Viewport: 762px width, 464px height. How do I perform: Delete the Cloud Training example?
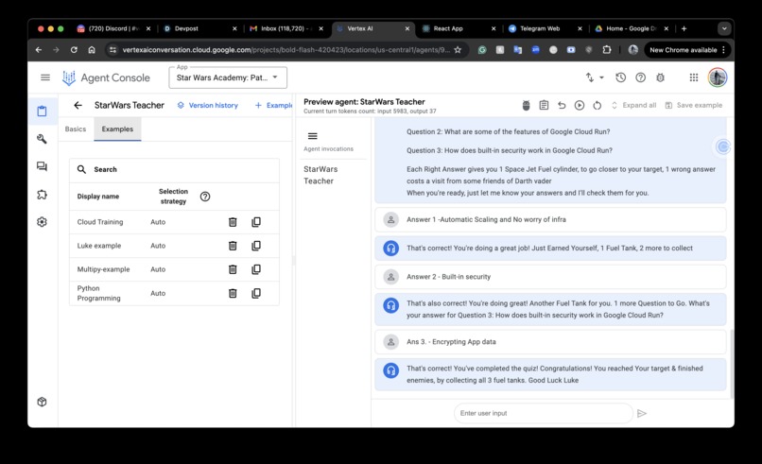click(233, 222)
